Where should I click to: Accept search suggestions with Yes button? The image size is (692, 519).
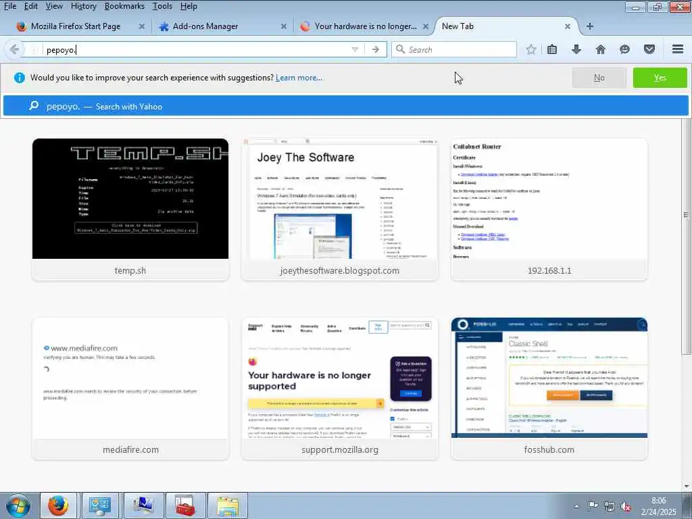[660, 78]
